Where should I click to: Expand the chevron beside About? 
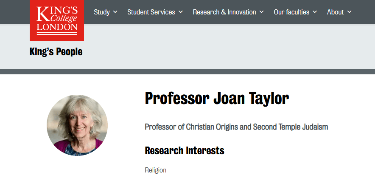(350, 12)
